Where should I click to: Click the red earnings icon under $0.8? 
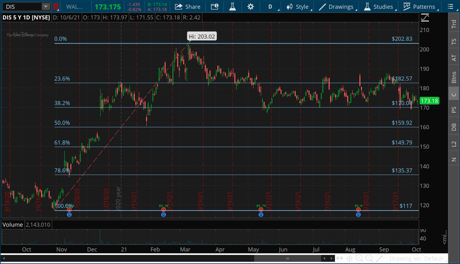tap(358, 210)
